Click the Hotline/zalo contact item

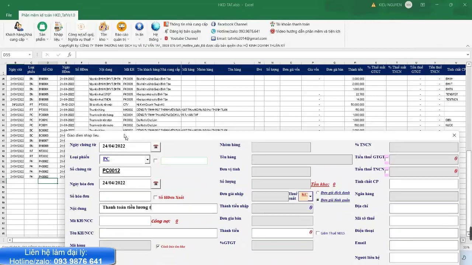(235, 31)
